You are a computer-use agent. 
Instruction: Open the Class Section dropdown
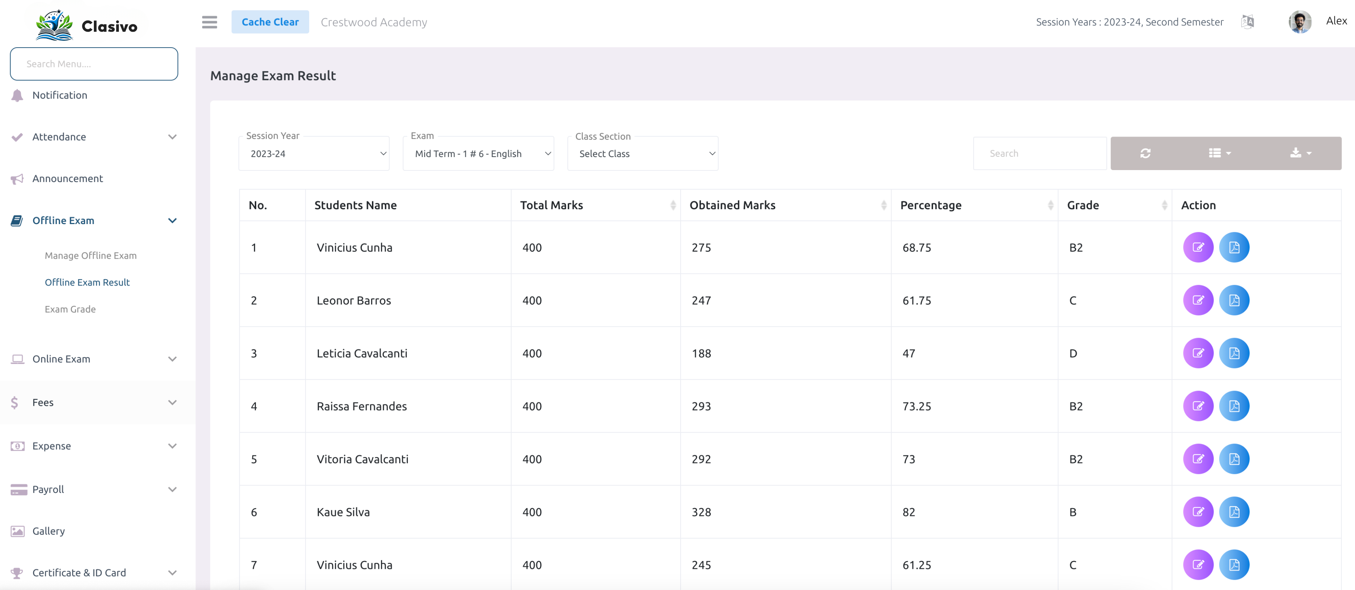[643, 153]
